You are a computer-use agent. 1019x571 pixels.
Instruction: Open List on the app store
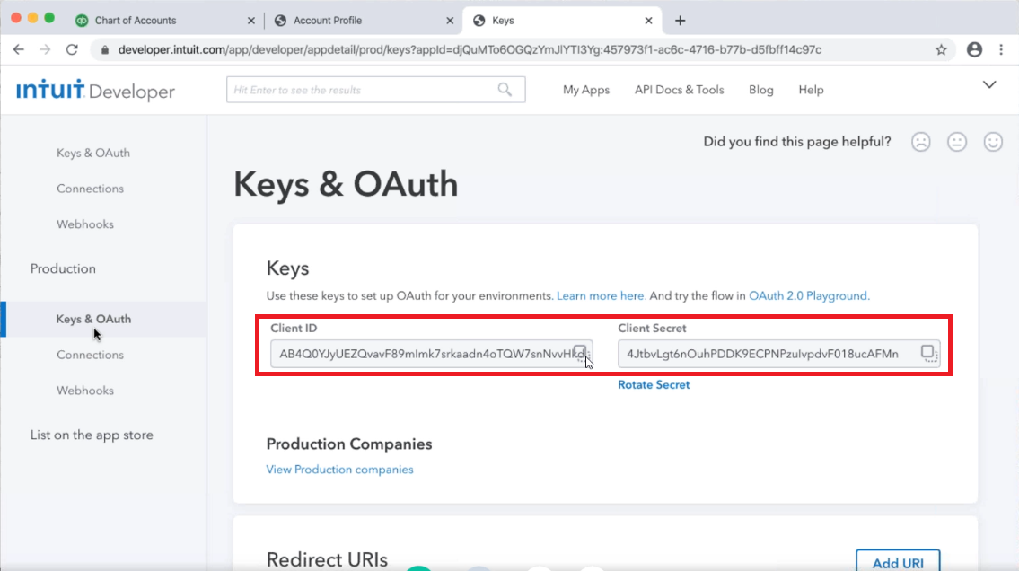pos(92,435)
